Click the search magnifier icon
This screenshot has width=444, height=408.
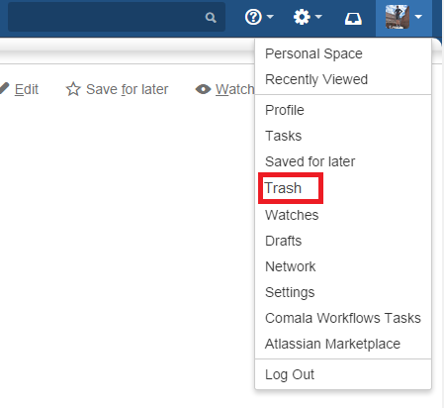click(211, 17)
